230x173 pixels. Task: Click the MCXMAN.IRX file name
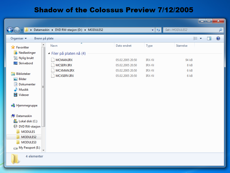tap(65, 71)
